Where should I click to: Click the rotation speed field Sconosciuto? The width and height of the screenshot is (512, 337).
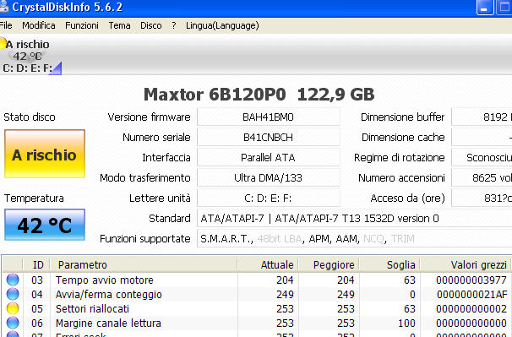pos(482,157)
